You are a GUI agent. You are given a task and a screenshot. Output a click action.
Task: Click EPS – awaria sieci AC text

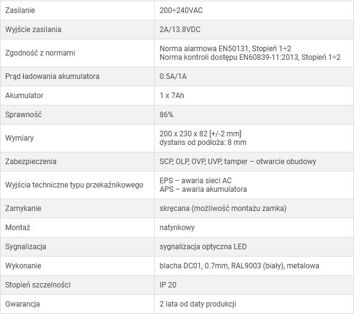[196, 181]
